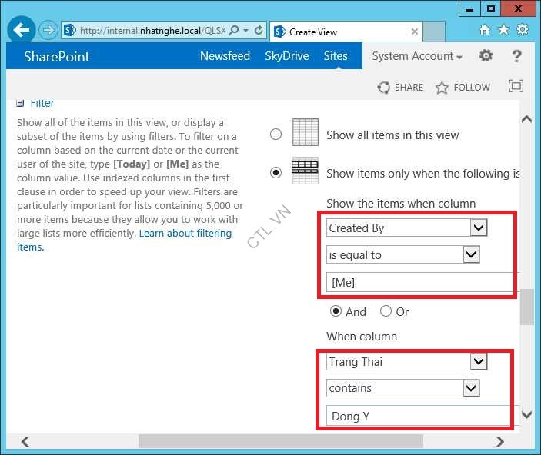The image size is (541, 455).
Task: Click the browser forward arrow button
Action: click(48, 31)
